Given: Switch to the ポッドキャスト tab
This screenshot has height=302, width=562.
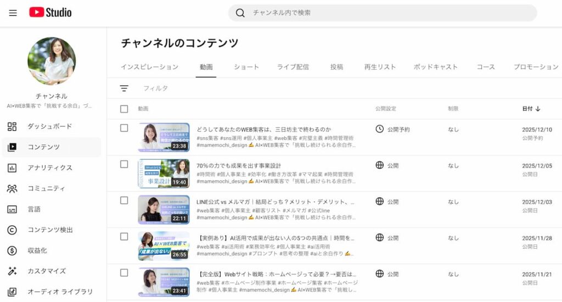Looking at the screenshot, I should point(435,67).
